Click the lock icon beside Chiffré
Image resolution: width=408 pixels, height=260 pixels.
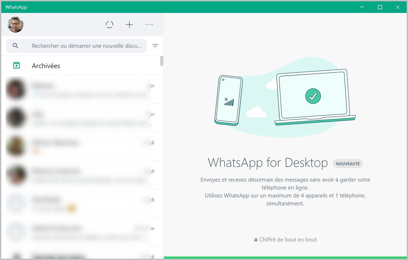tap(256, 240)
